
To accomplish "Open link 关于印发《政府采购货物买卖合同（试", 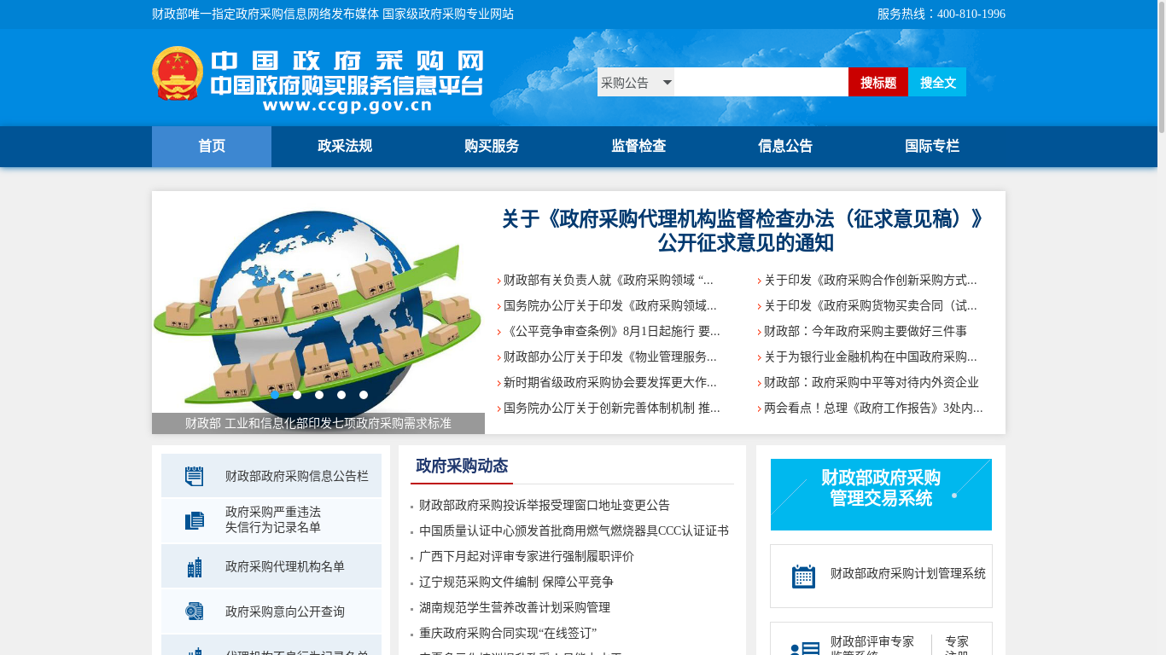I will (x=870, y=305).
